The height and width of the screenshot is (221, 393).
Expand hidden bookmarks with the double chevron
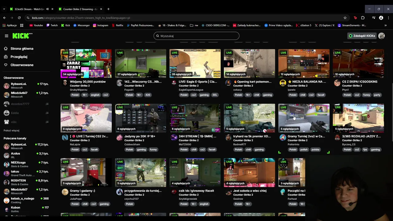386,25
